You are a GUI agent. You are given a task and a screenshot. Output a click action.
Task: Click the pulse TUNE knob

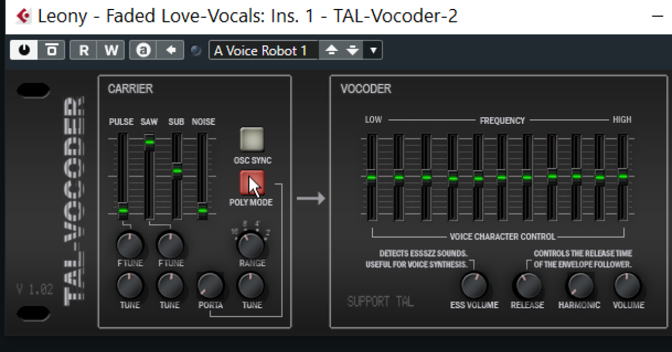click(x=130, y=286)
